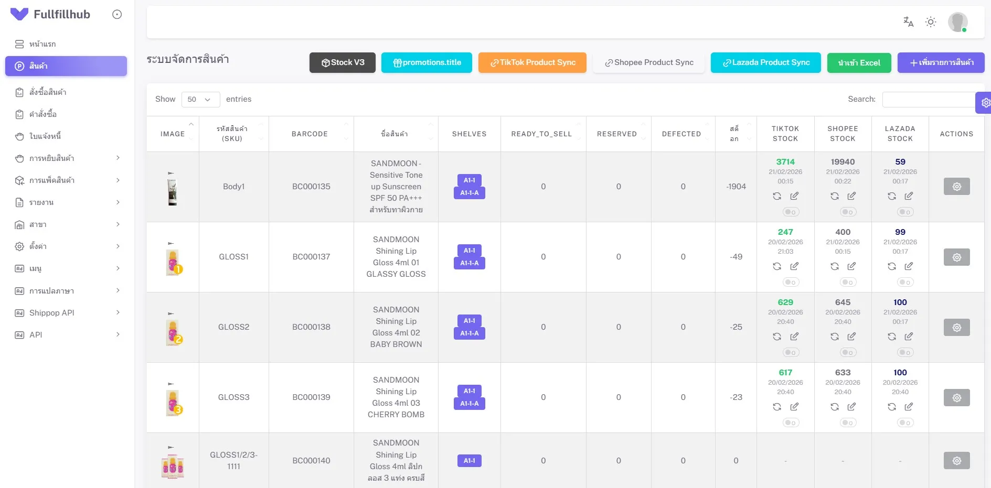
Task: Click TikTok stock refresh icon for Body1
Action: coord(777,196)
